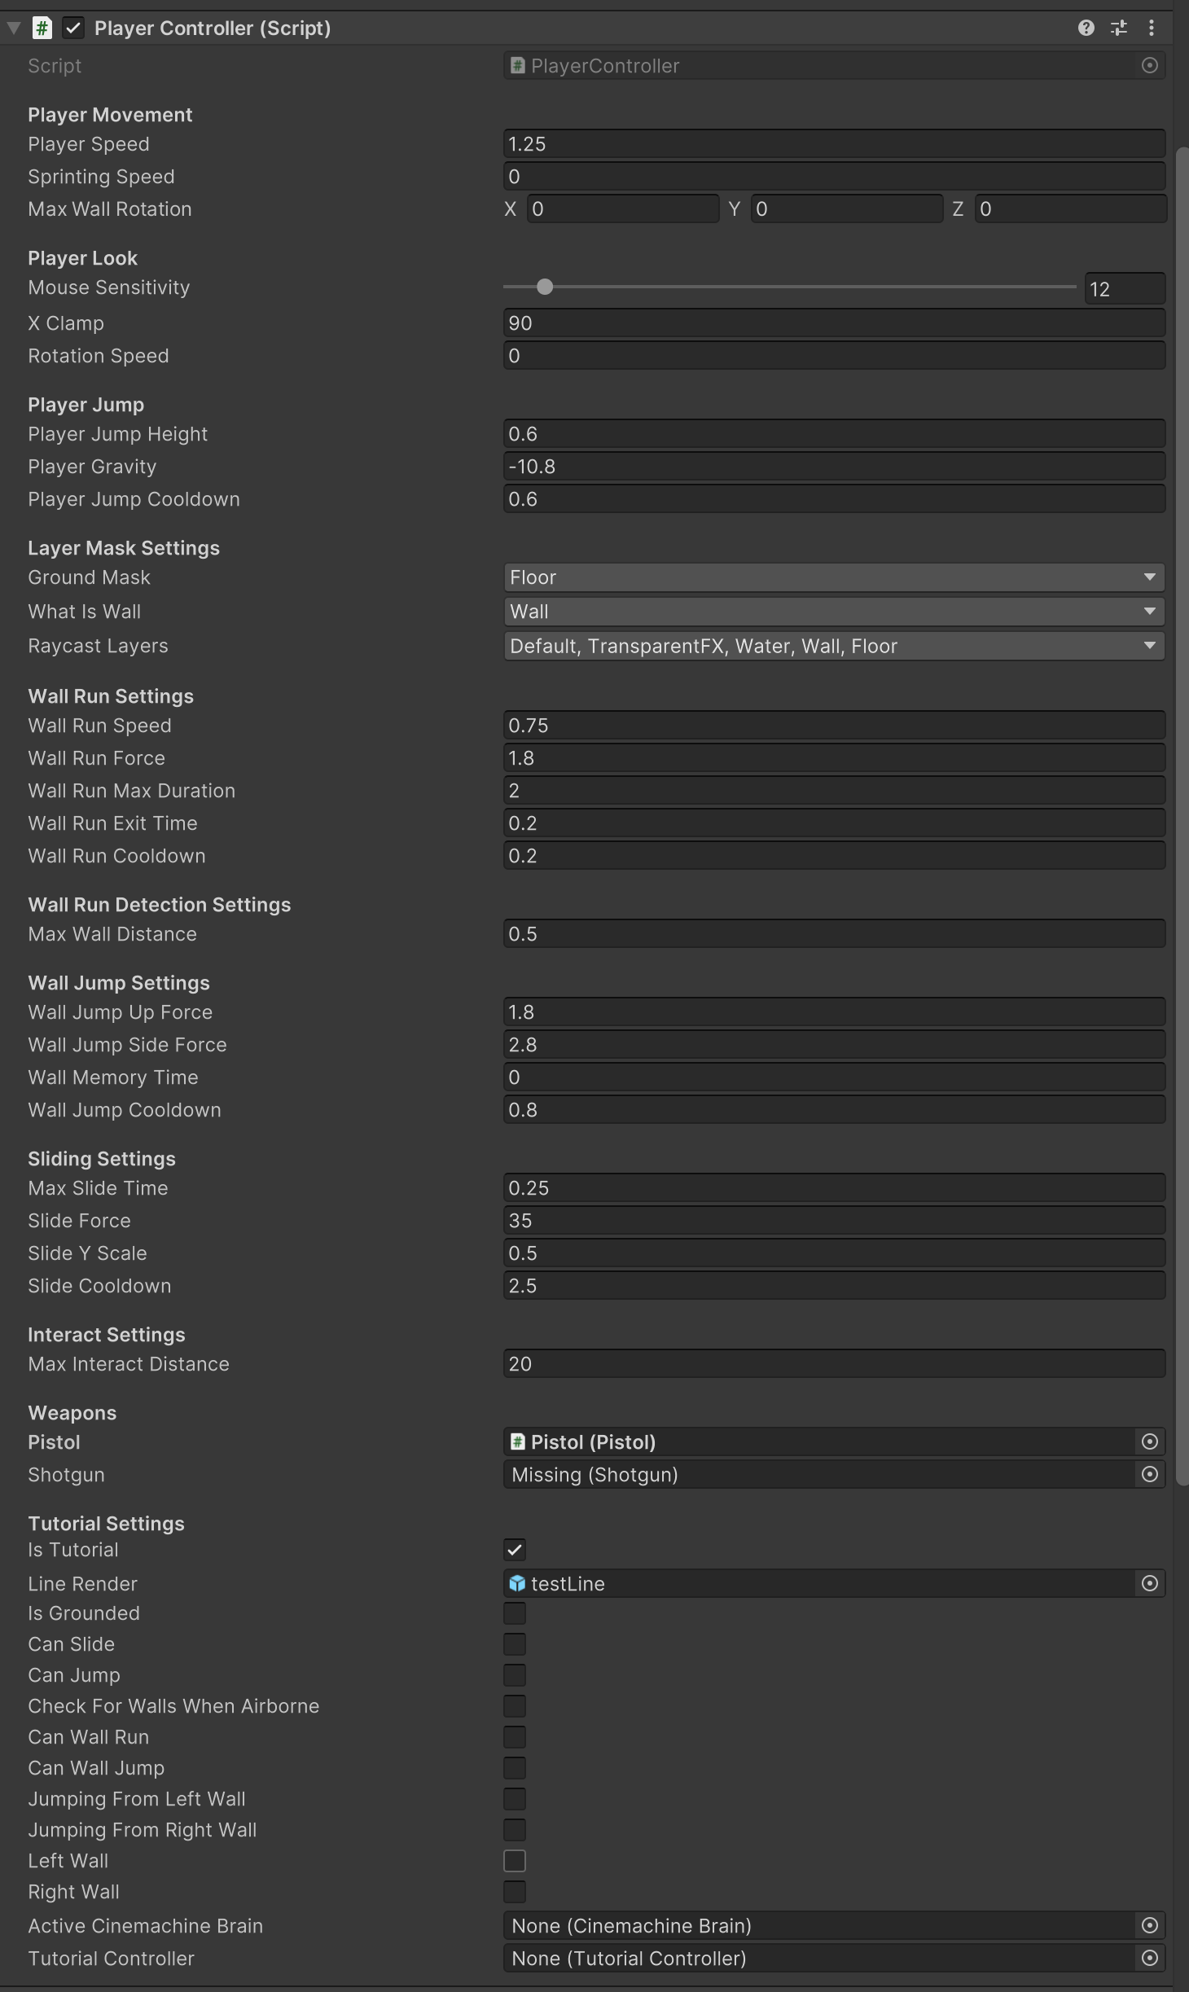Click the PlayerController script icon

pyautogui.click(x=517, y=65)
